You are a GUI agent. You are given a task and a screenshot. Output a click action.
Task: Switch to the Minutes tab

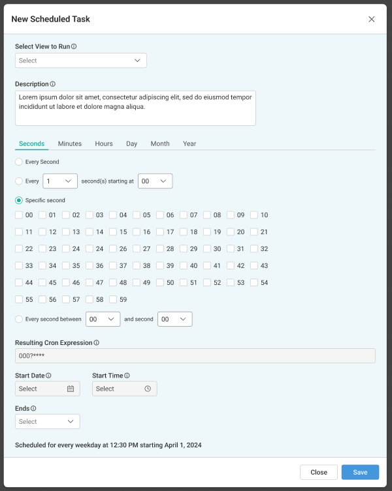pos(70,144)
